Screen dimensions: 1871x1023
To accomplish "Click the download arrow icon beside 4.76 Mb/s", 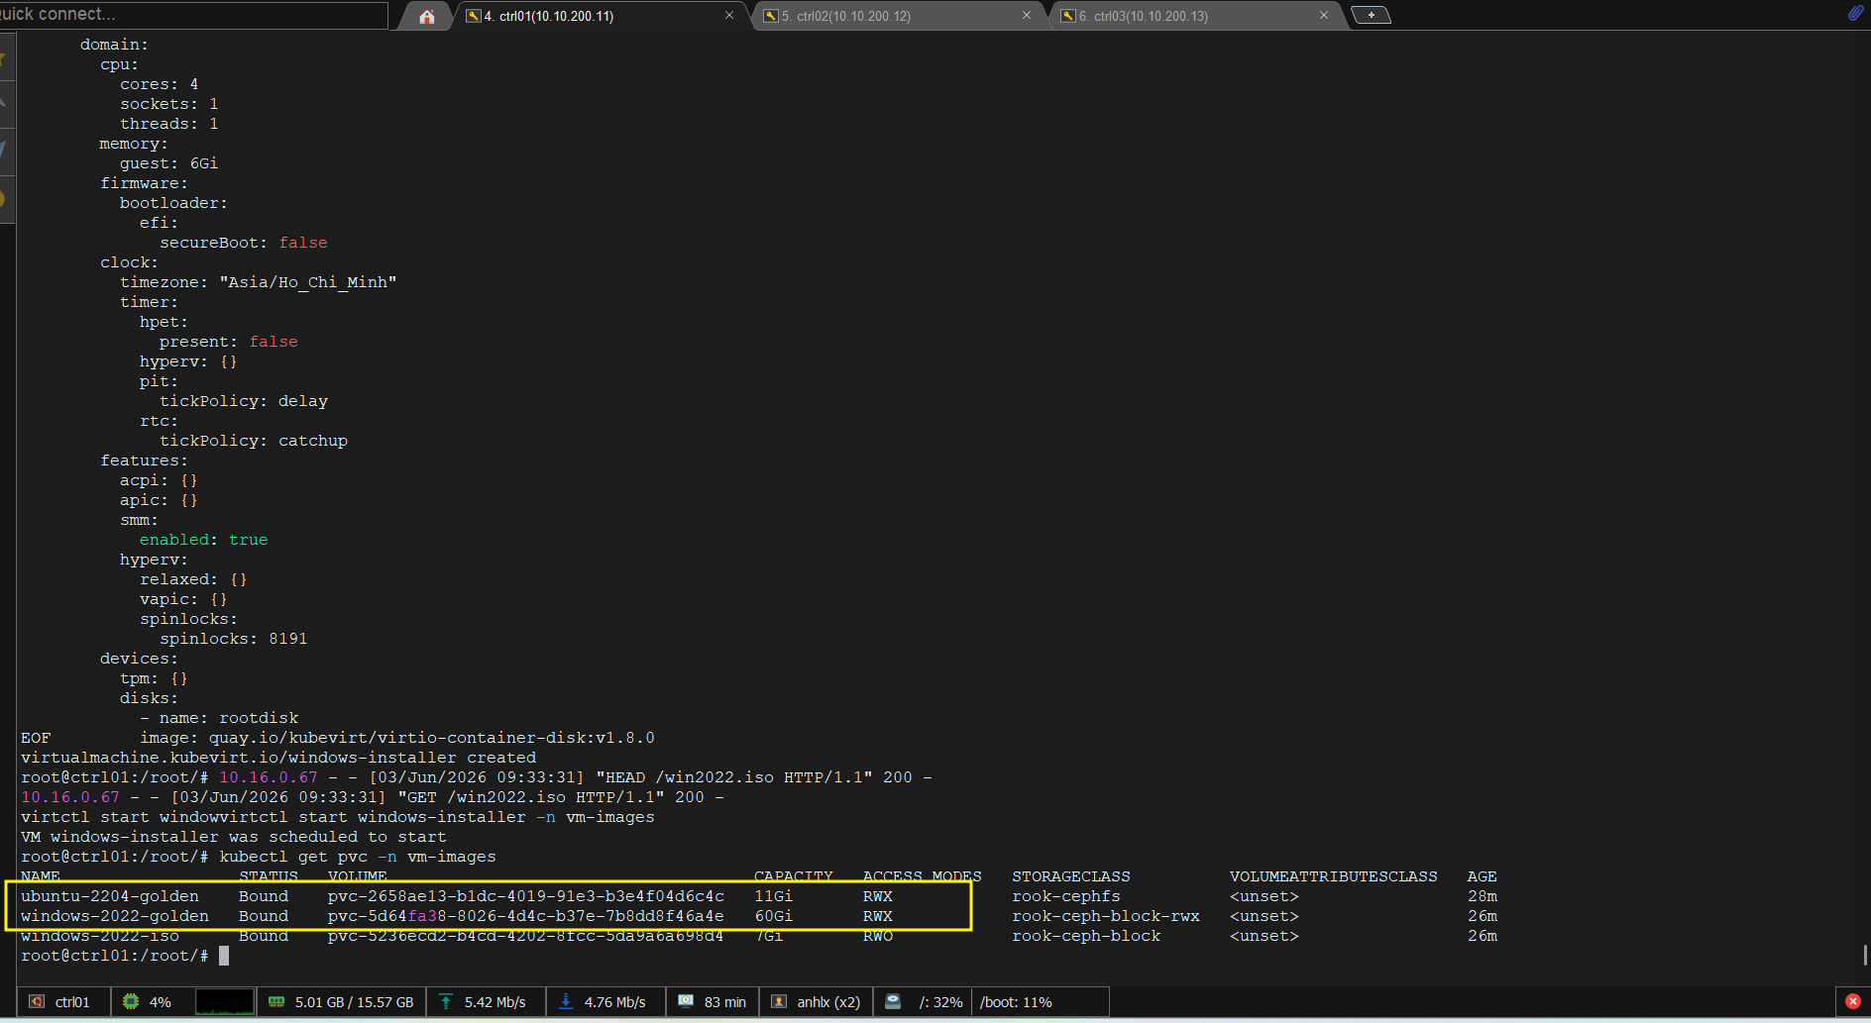I will pos(566,1002).
